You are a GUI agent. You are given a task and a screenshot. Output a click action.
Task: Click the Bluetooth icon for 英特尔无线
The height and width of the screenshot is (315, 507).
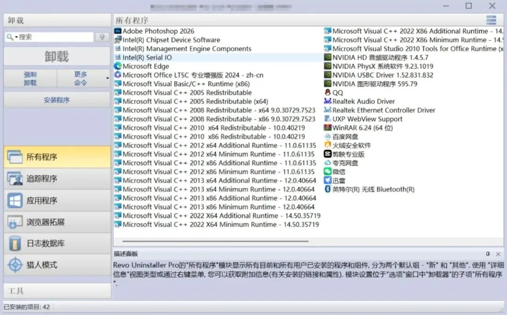tap(328, 189)
